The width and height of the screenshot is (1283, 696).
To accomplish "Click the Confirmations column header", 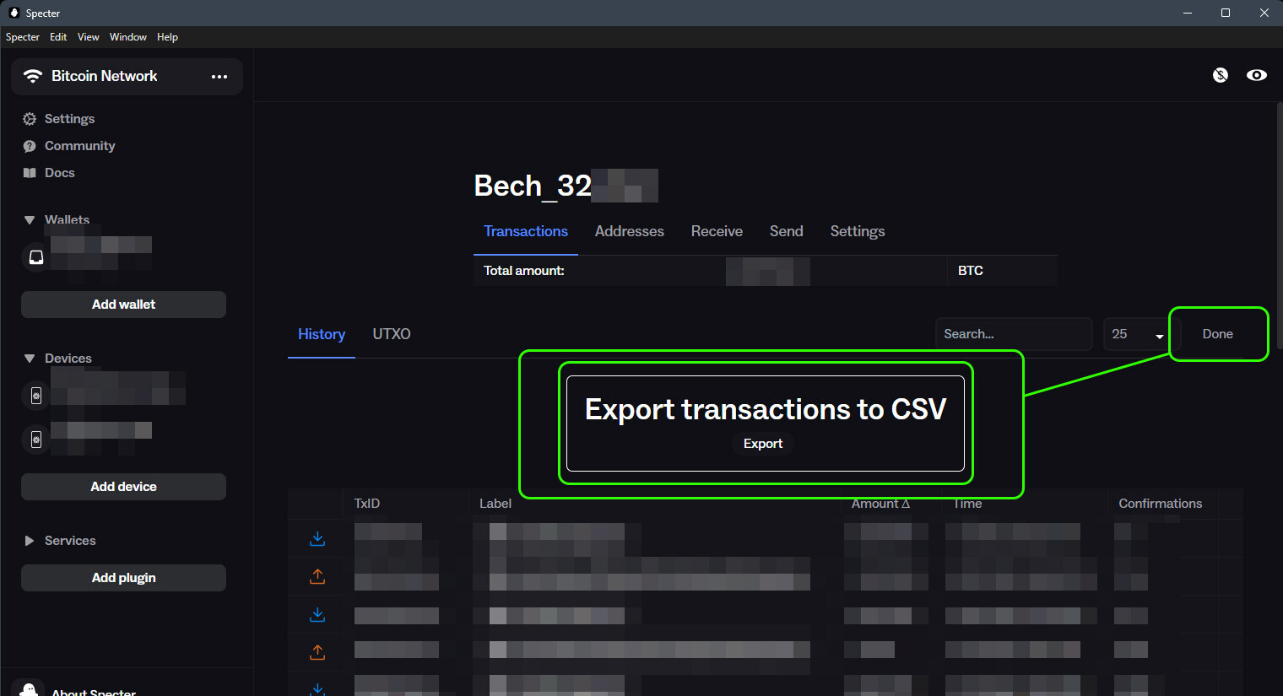I will pyautogui.click(x=1161, y=504).
